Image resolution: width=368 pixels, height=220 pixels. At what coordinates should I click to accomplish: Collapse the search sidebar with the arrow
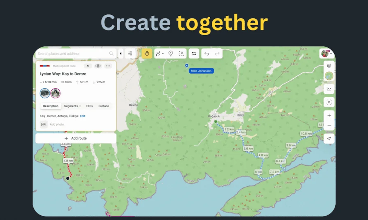coord(120,53)
